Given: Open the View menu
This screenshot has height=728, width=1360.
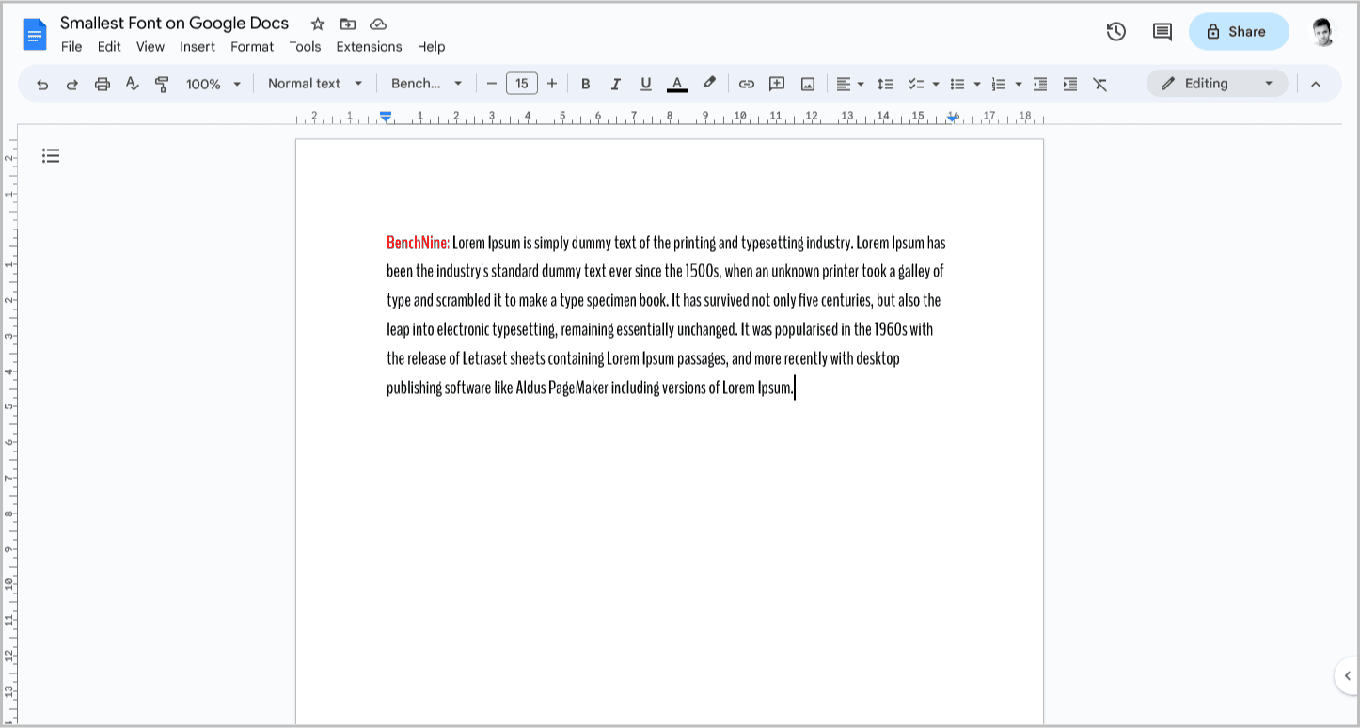Looking at the screenshot, I should [x=150, y=47].
